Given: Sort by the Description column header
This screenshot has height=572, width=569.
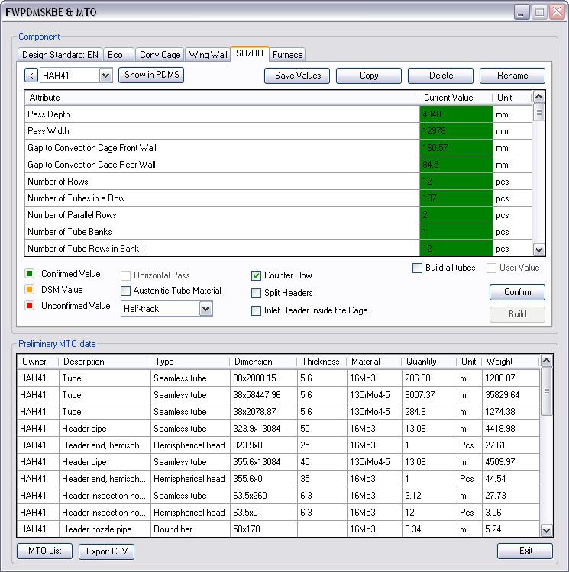Looking at the screenshot, I should click(104, 362).
